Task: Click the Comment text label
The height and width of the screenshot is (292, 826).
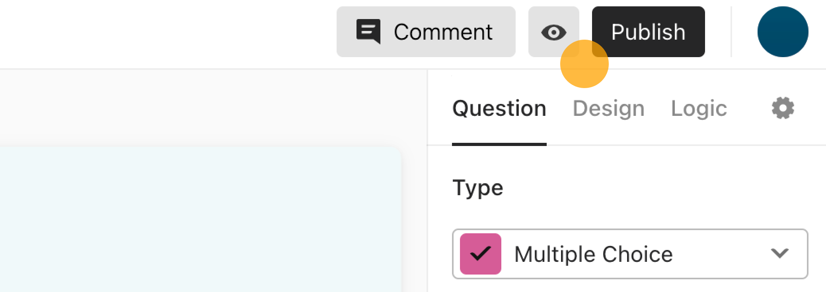Action: point(443,32)
